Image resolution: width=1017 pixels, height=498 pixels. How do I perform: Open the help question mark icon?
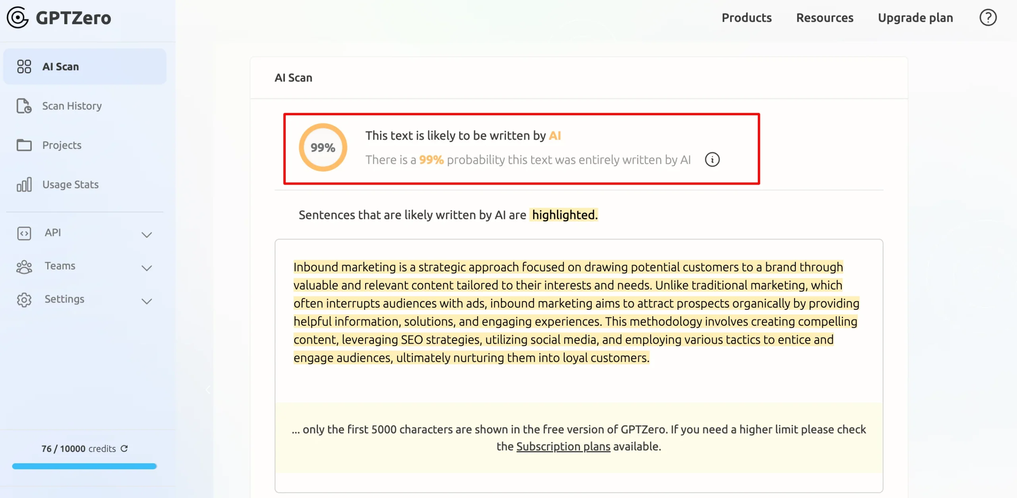[x=988, y=17]
